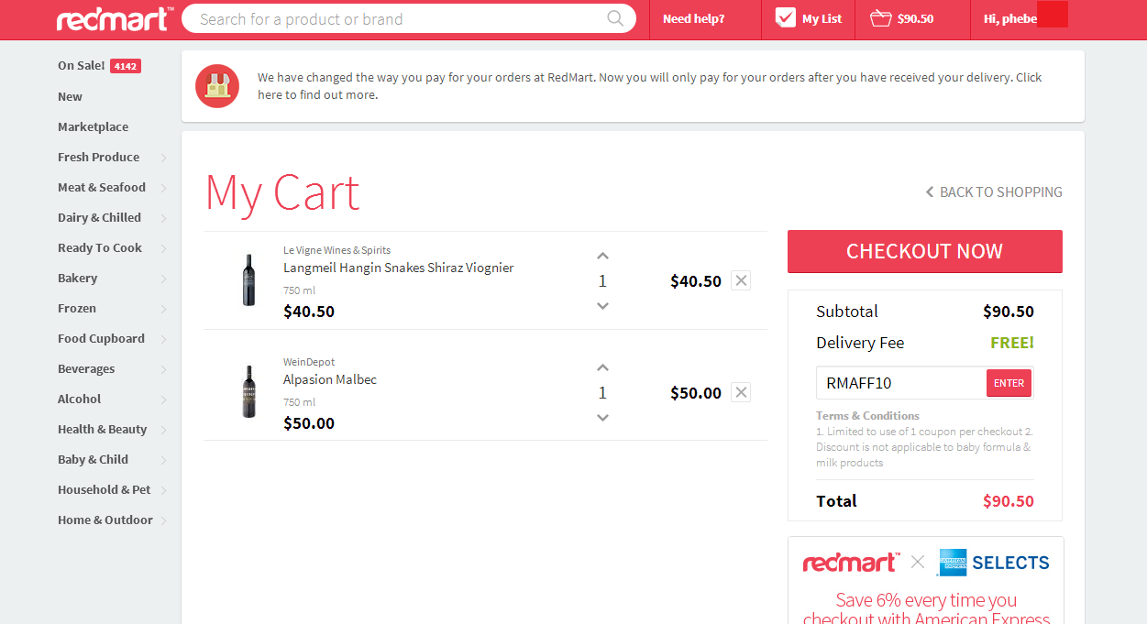
Task: Click the Total amount $90.50
Action: (x=1008, y=501)
